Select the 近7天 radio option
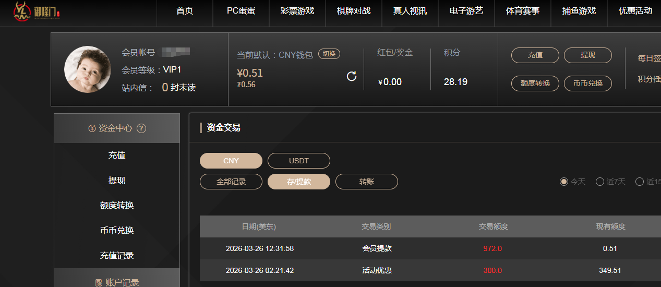This screenshot has width=661, height=287. point(599,182)
